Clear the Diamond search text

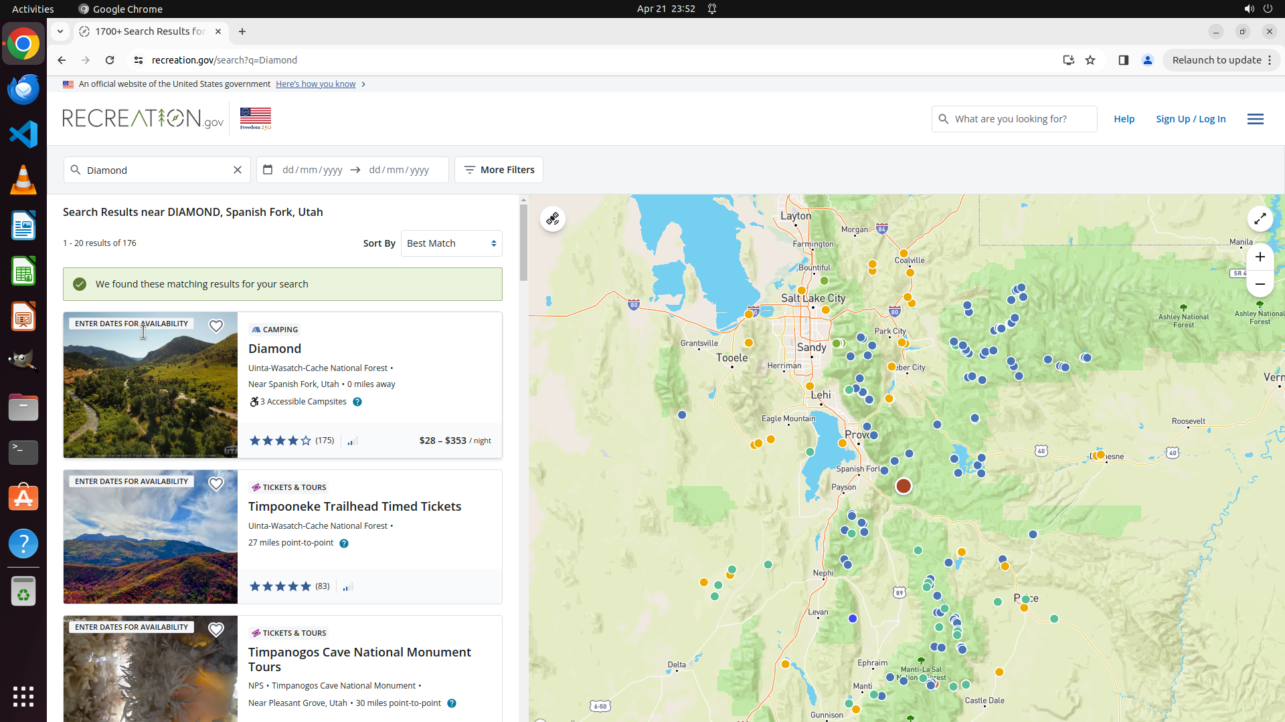point(237,170)
